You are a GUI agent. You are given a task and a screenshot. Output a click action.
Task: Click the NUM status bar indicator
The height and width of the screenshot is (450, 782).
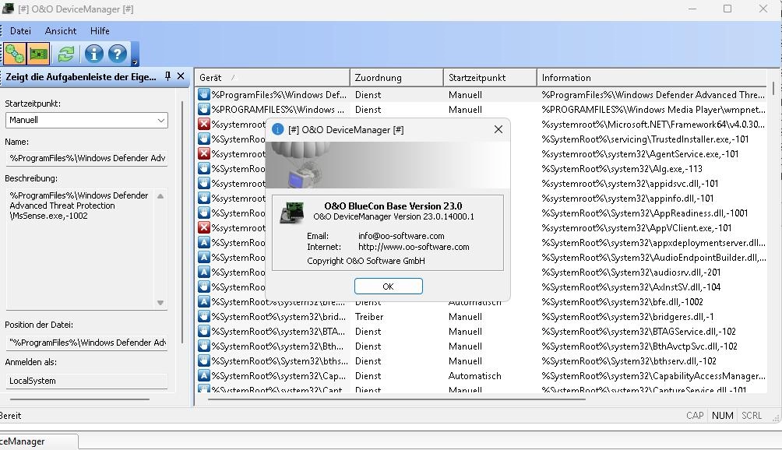tap(723, 416)
